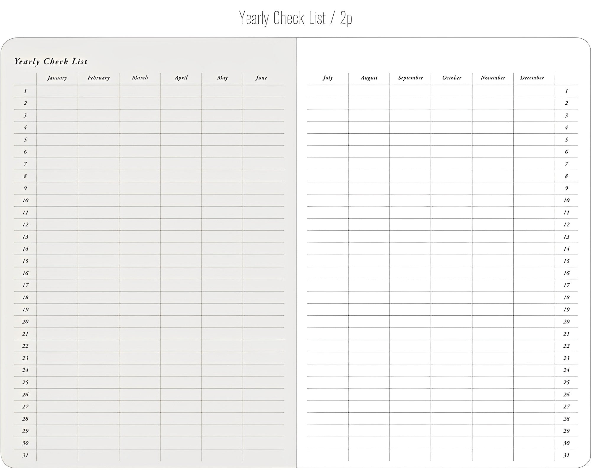Click row number 20 on right page

pyautogui.click(x=566, y=322)
